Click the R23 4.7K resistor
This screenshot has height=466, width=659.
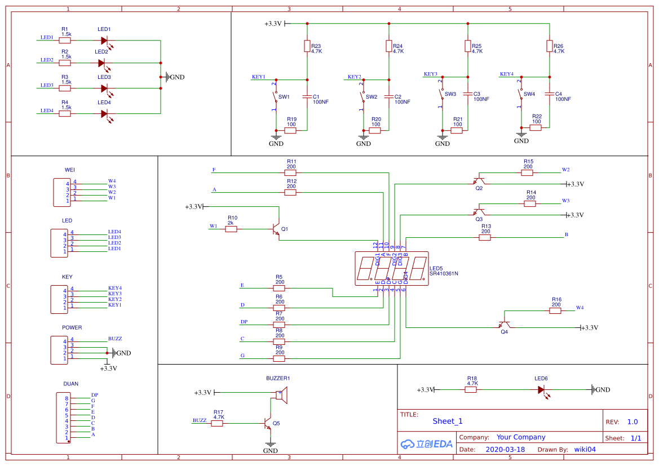[x=307, y=46]
